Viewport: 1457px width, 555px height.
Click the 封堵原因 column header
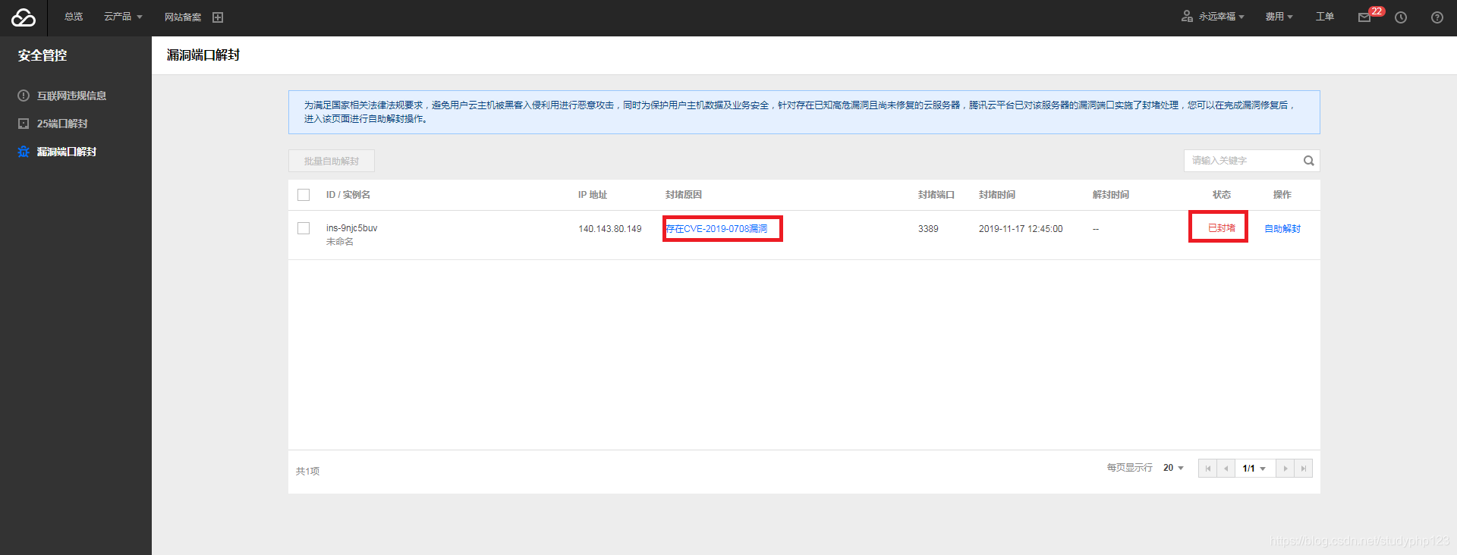click(x=684, y=195)
